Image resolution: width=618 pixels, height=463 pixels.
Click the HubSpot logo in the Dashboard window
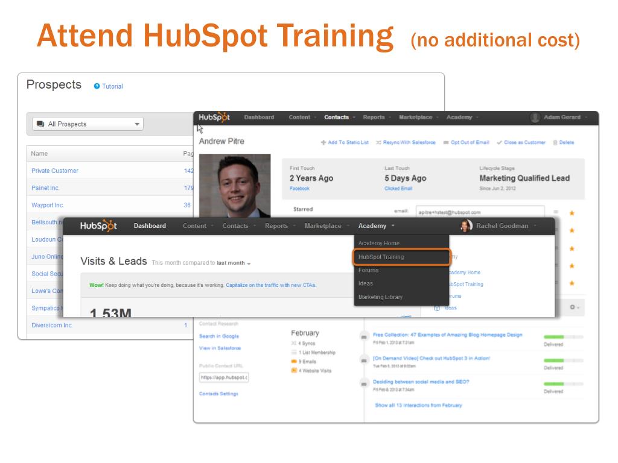[98, 225]
